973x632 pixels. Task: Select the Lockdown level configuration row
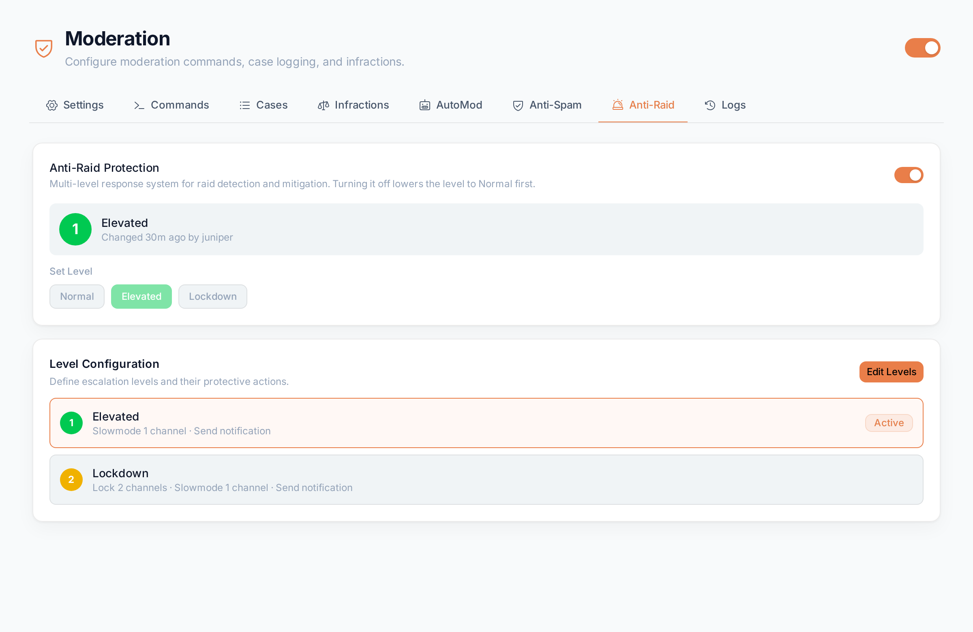click(x=486, y=480)
